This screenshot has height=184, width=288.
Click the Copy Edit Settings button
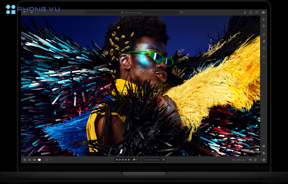click(x=151, y=160)
